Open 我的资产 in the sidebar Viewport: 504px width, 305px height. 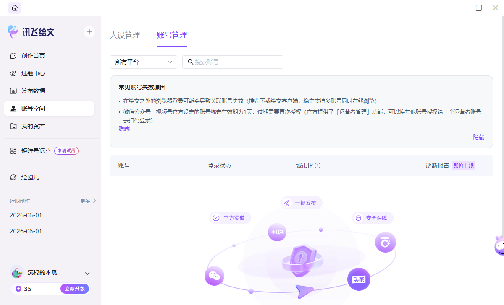point(49,126)
